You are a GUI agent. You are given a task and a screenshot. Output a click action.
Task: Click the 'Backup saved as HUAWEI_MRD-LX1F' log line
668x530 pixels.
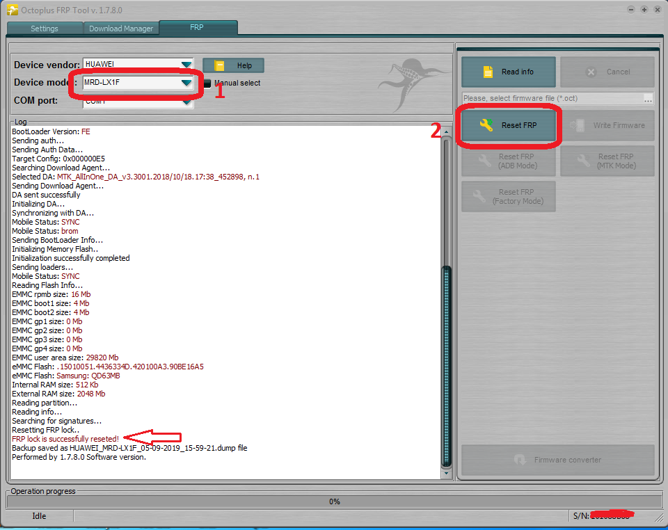(x=129, y=448)
